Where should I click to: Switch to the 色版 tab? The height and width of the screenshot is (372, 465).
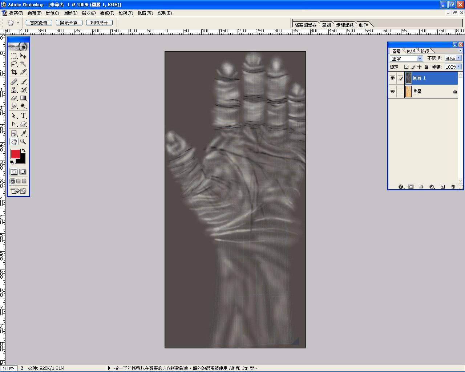coord(411,51)
